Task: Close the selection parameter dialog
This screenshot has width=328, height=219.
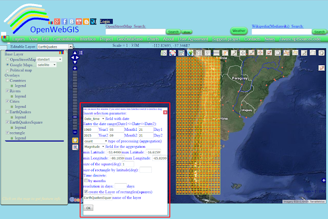Action: pyautogui.click(x=165, y=112)
